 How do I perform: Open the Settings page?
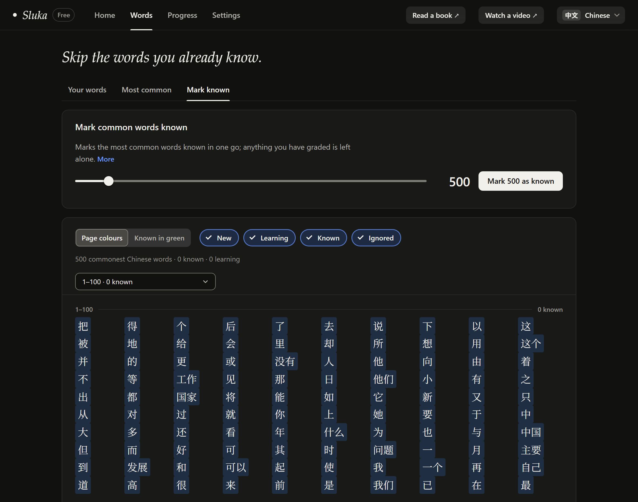pos(226,15)
